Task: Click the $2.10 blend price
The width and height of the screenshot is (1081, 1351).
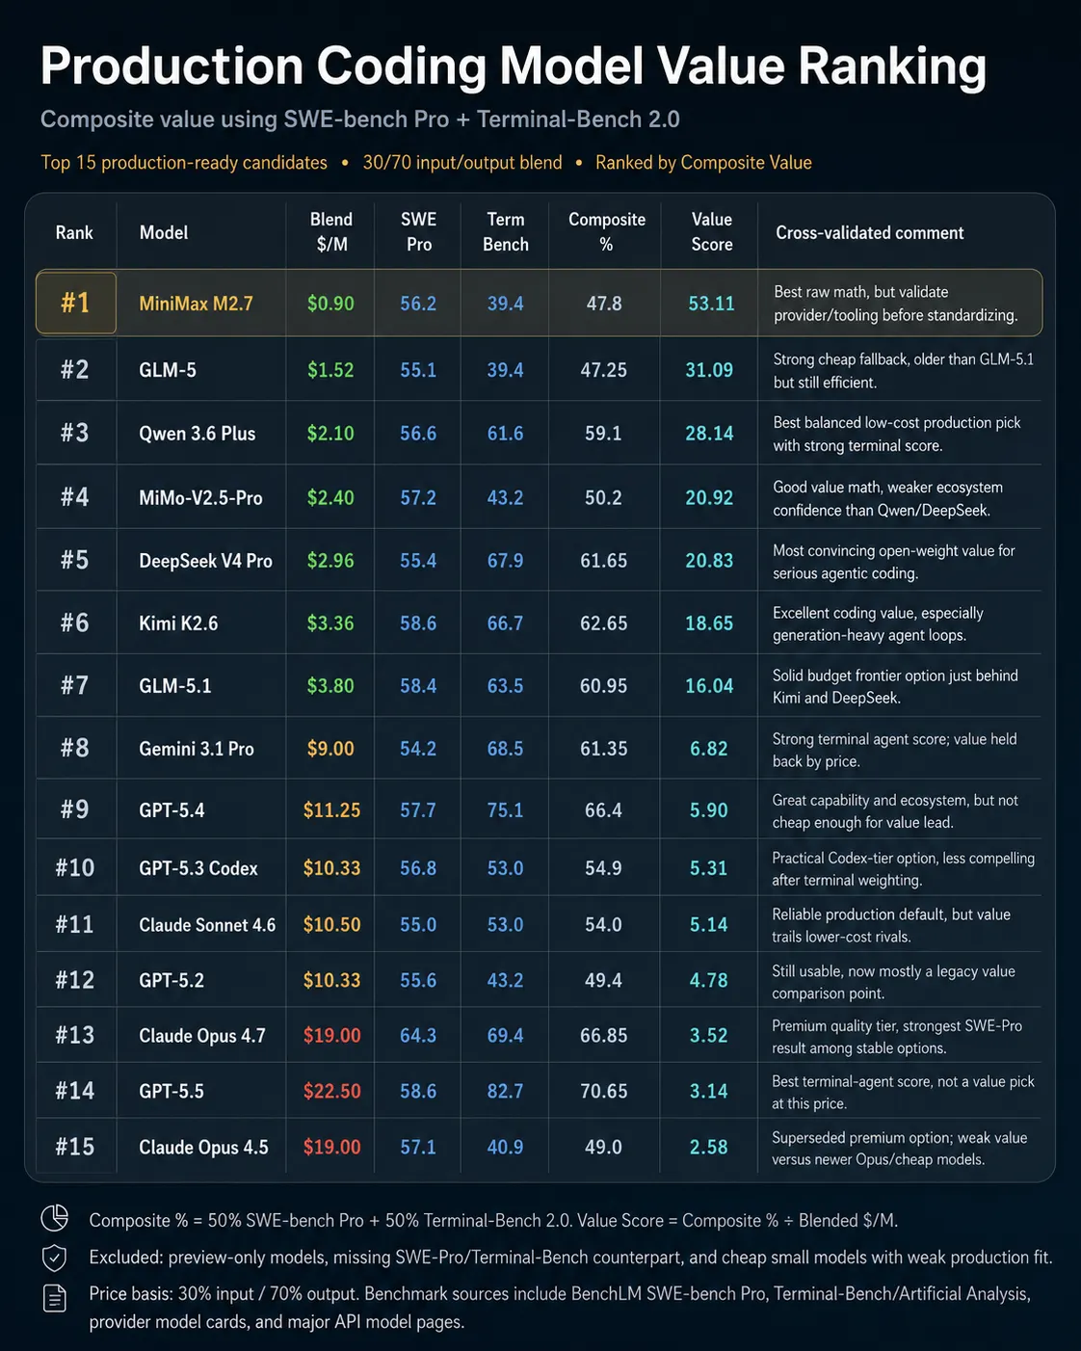Action: (330, 434)
